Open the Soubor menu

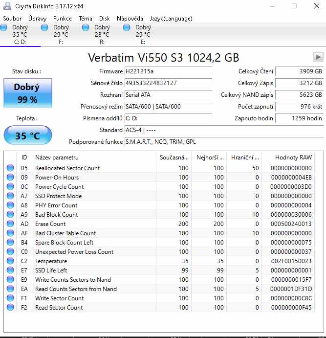pos(12,19)
